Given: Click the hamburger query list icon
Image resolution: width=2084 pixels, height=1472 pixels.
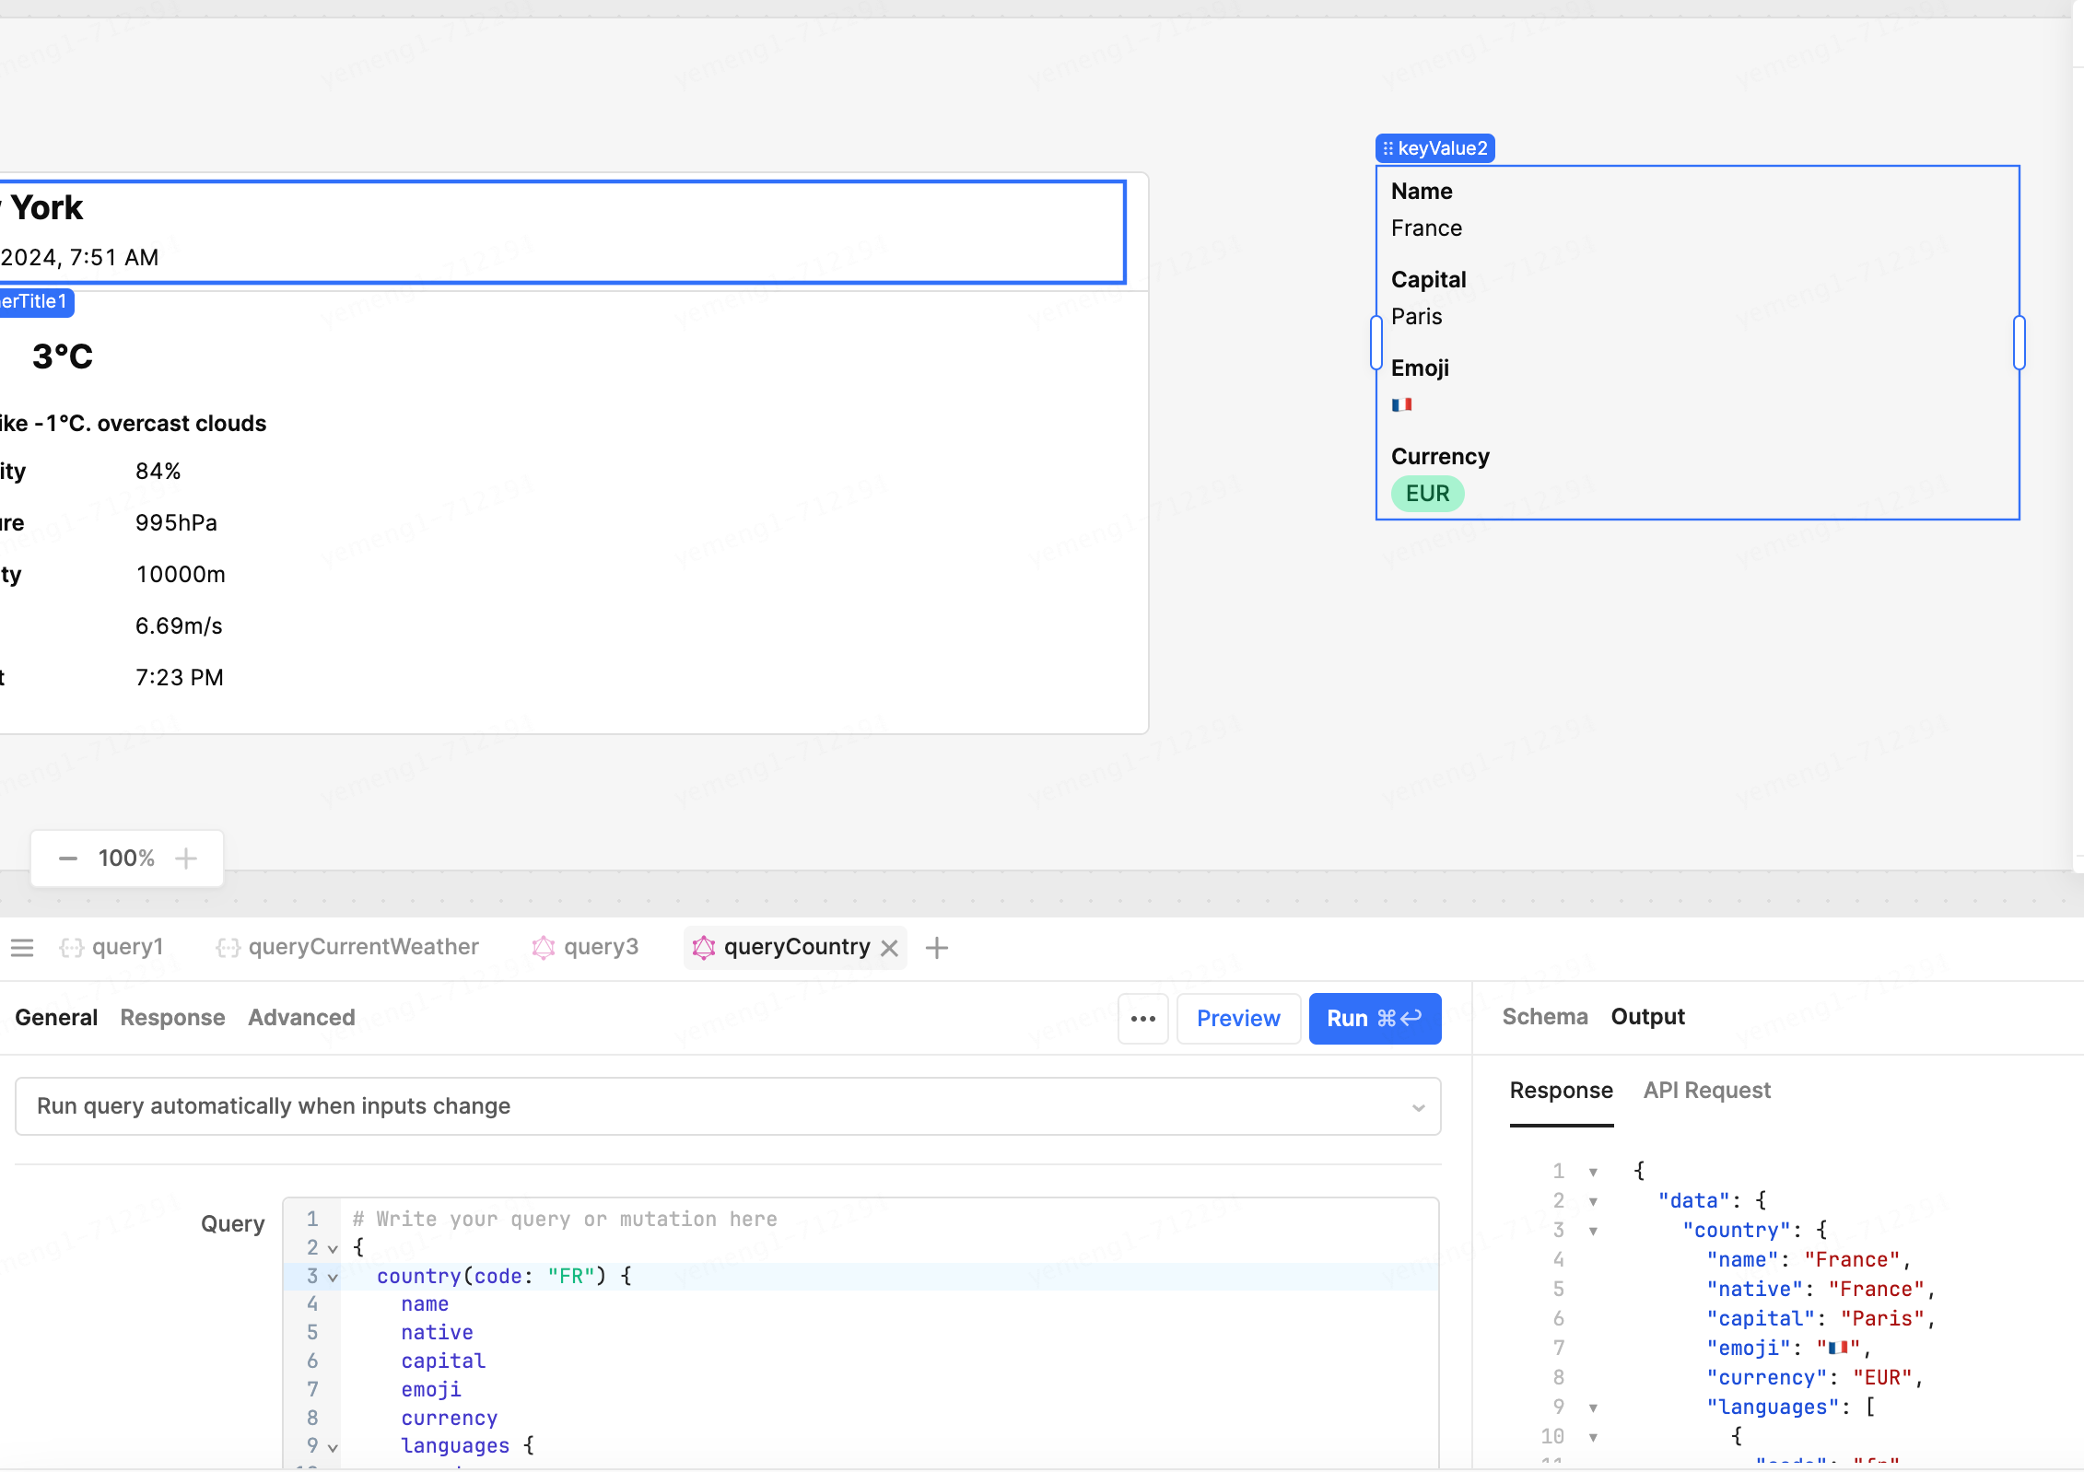Looking at the screenshot, I should pos(22,947).
